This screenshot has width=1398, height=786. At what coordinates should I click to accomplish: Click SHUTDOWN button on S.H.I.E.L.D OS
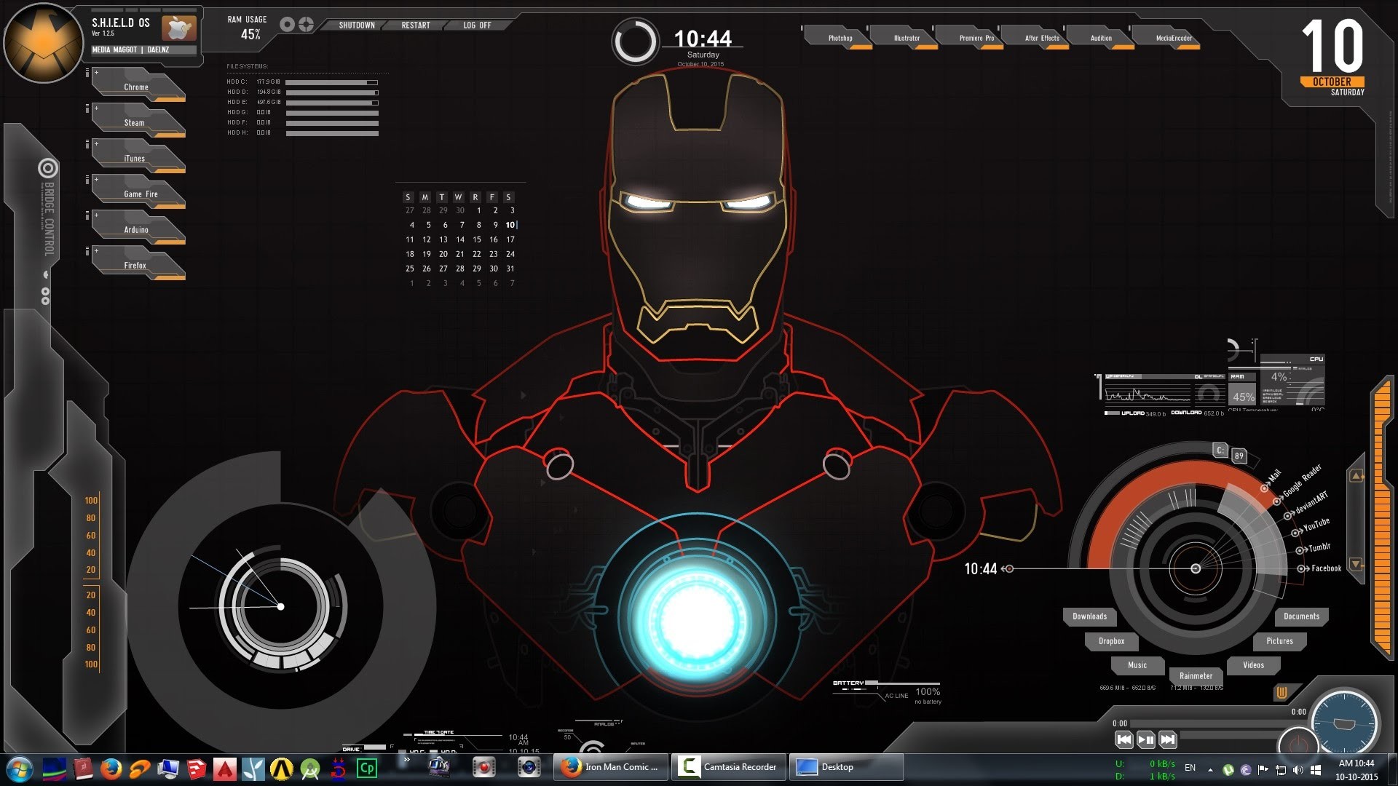(355, 24)
